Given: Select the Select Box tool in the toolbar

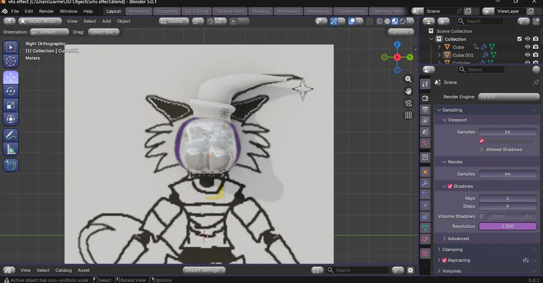Looking at the screenshot, I should 11,47.
